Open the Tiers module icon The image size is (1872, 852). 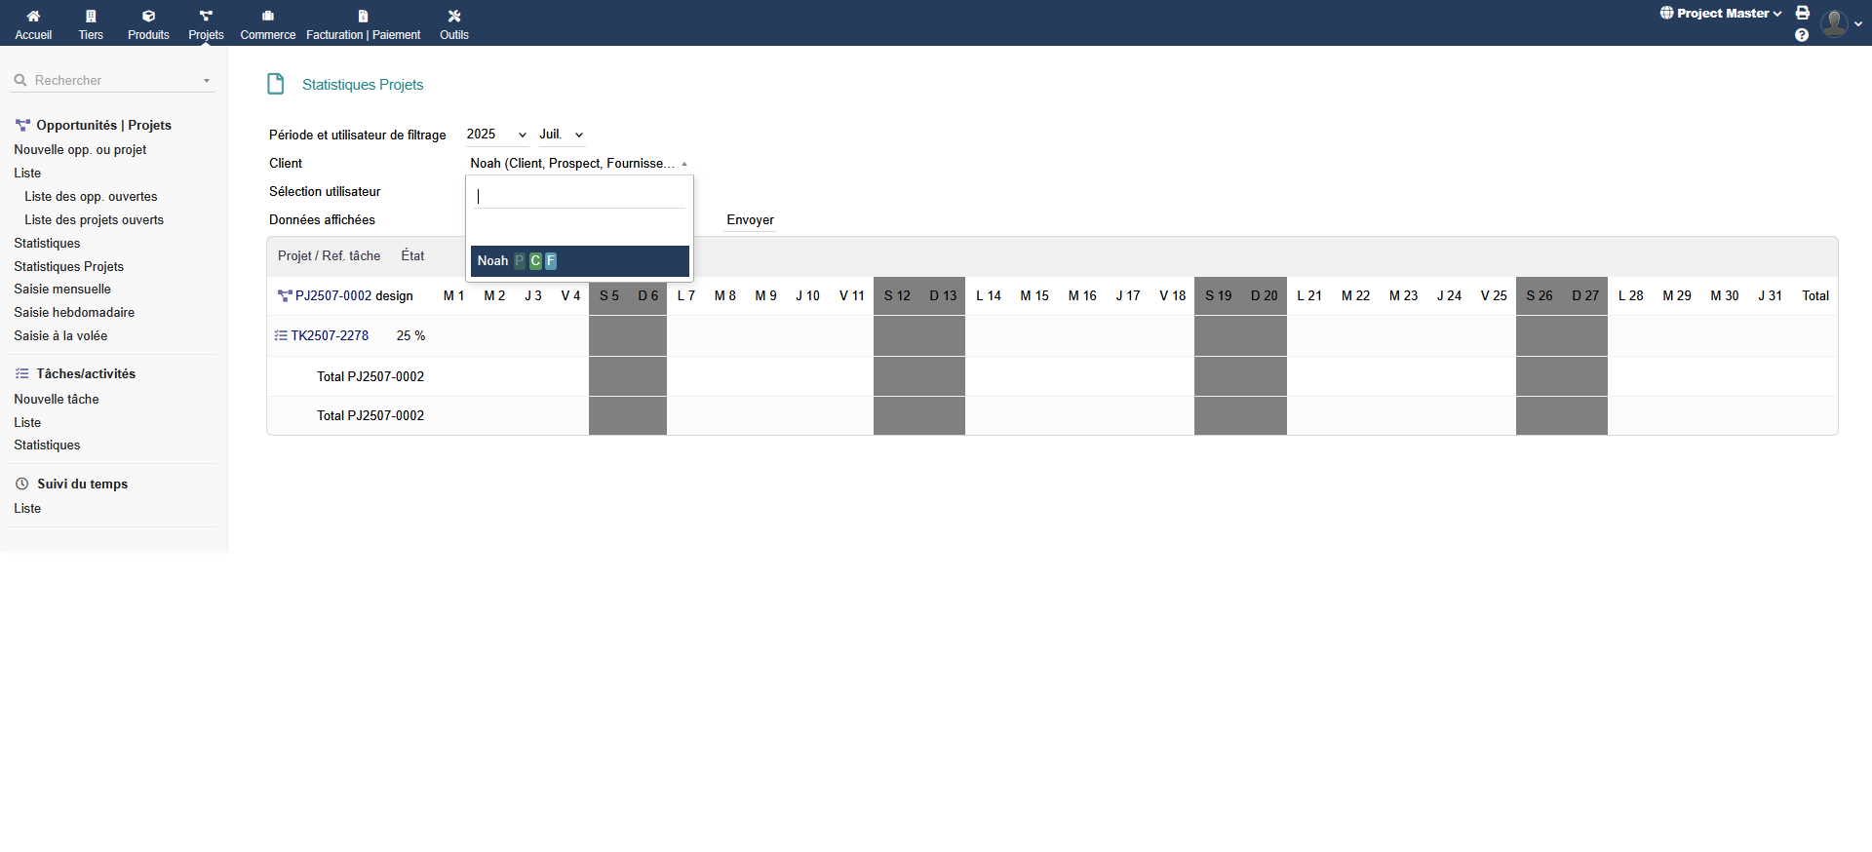(91, 17)
